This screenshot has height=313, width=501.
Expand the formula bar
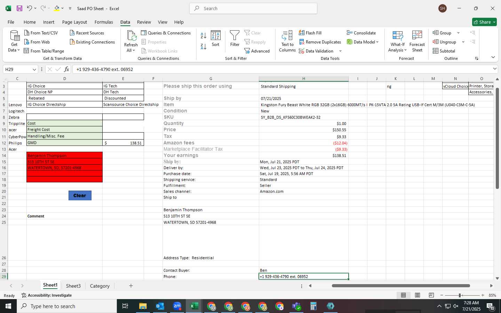[495, 69]
